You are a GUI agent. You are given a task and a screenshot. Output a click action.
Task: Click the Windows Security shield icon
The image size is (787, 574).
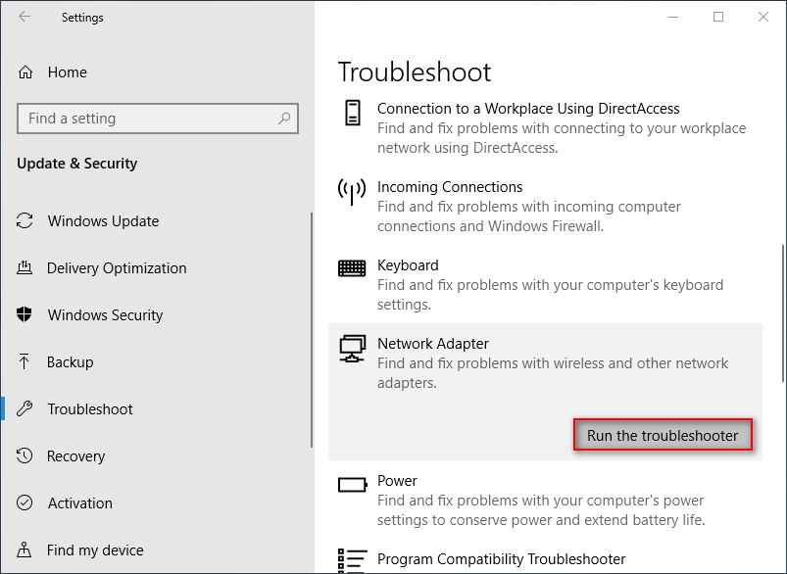[x=25, y=315]
